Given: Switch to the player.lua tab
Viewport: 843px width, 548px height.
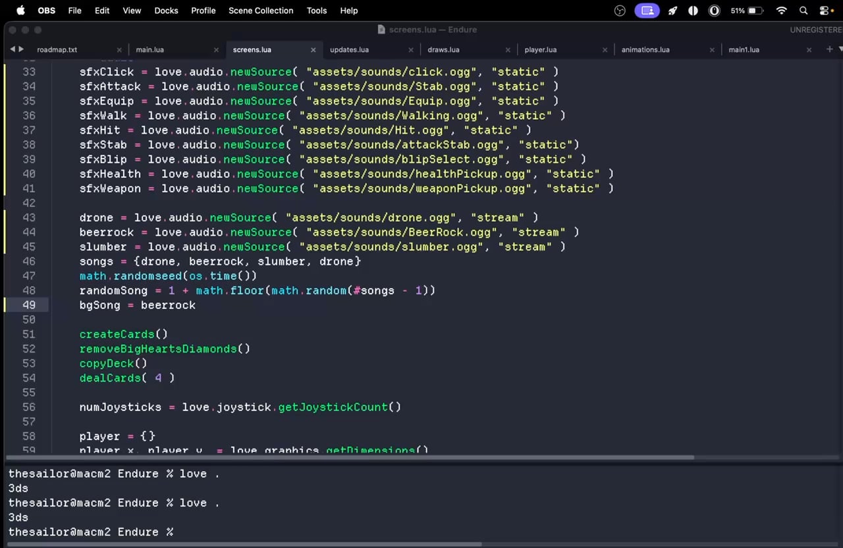Looking at the screenshot, I should 540,50.
